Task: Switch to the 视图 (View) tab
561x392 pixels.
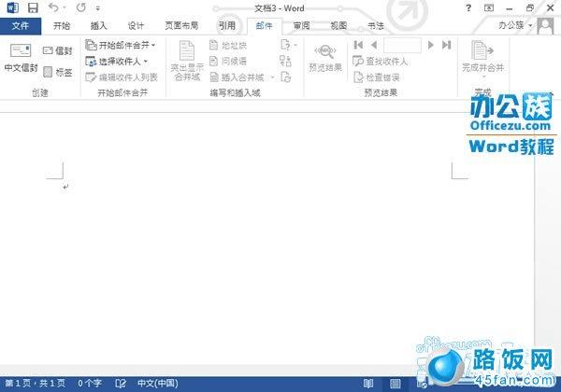Action: point(338,26)
